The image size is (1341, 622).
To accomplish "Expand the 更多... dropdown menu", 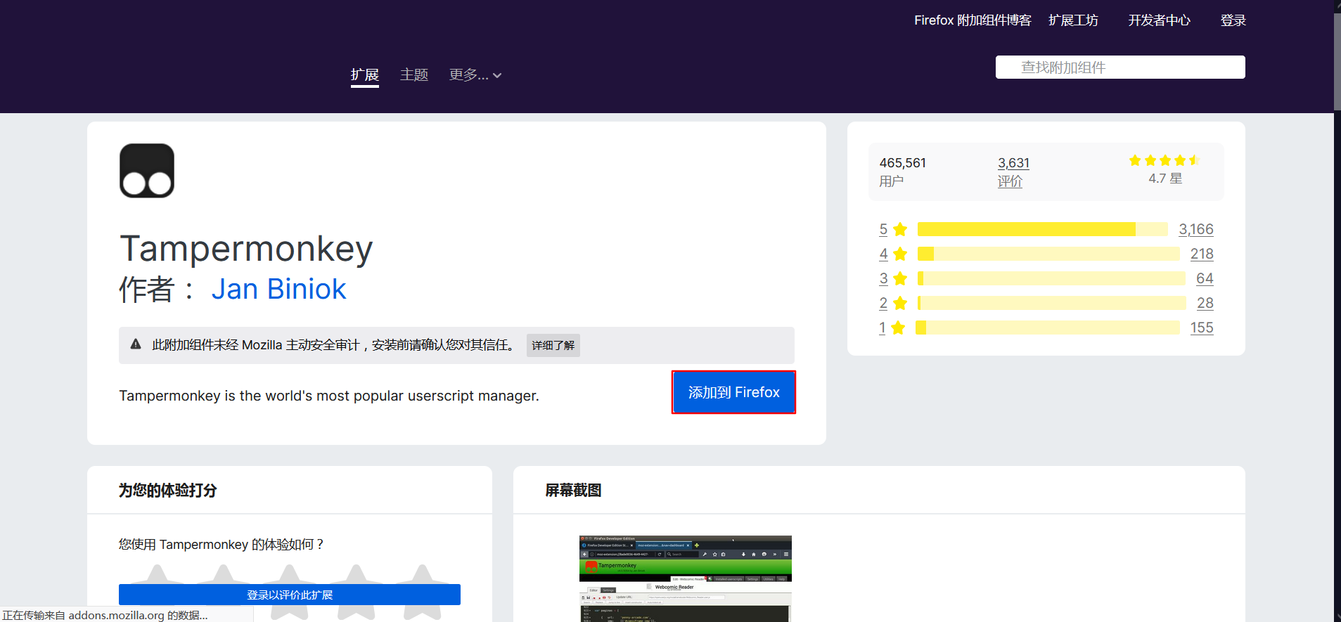I will click(475, 74).
